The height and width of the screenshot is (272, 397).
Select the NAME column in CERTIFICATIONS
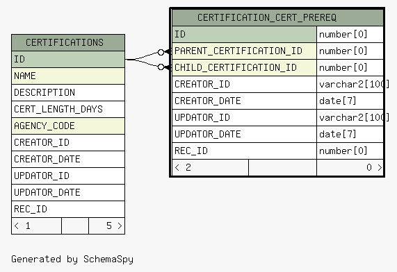tap(68, 76)
